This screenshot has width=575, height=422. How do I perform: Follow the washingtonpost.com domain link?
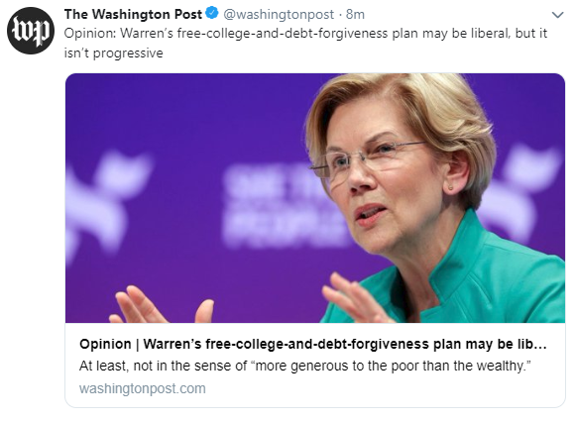coord(143,388)
